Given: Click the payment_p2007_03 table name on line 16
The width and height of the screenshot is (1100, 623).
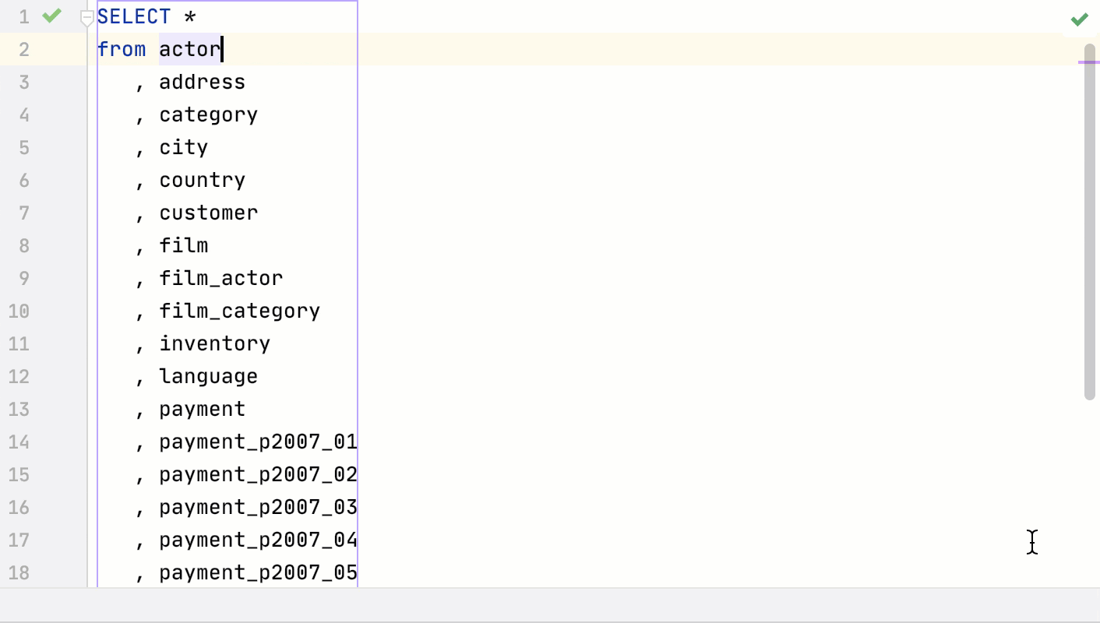Looking at the screenshot, I should 257,507.
